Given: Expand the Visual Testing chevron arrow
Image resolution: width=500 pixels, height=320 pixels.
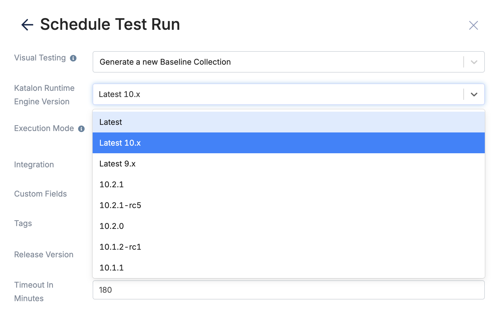Looking at the screenshot, I should click(x=474, y=62).
